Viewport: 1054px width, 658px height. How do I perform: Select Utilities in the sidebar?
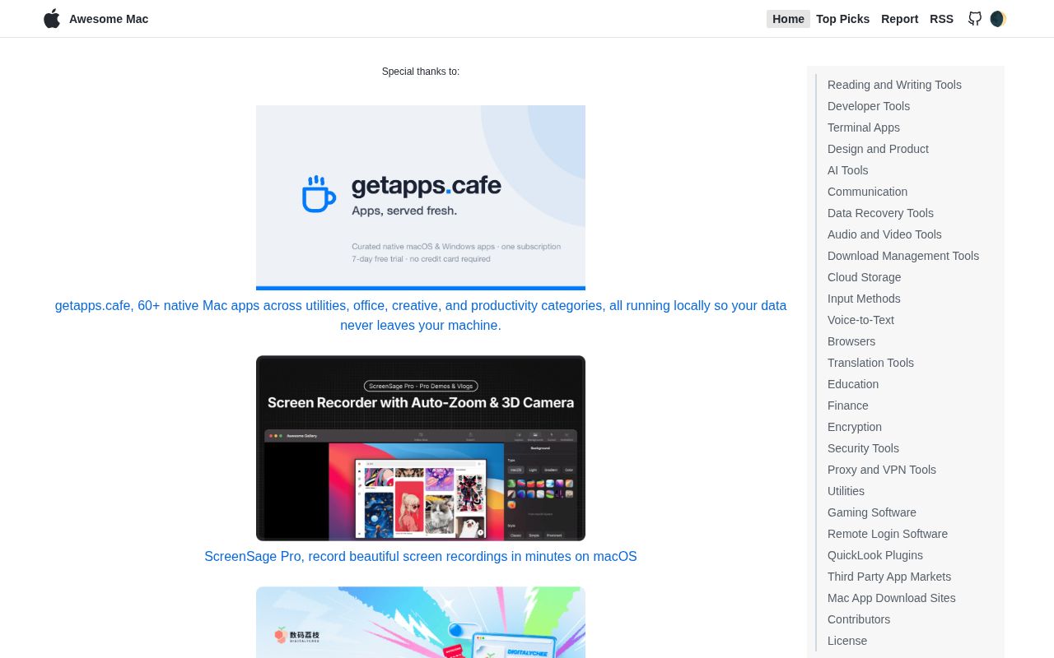pyautogui.click(x=846, y=491)
